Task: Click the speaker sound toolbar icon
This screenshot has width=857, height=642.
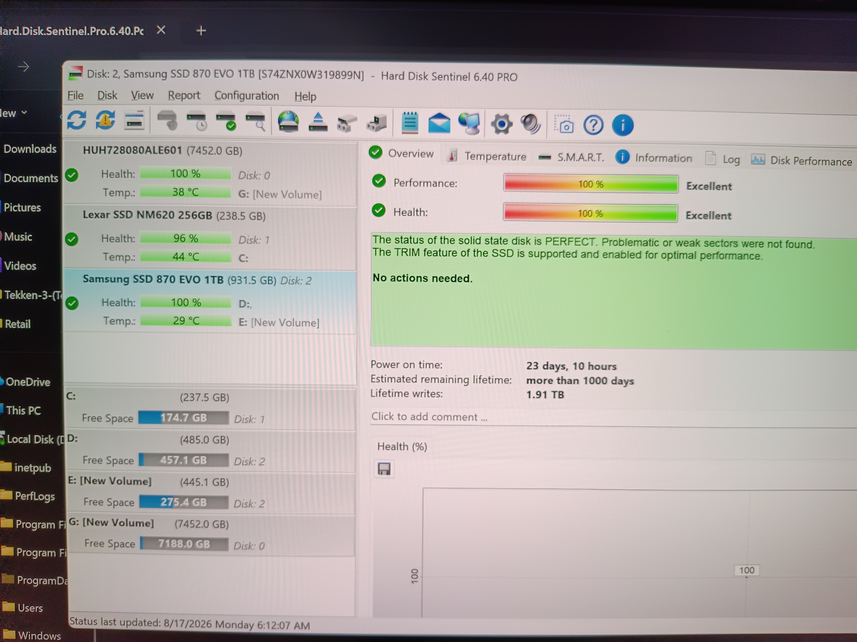Action: point(531,125)
